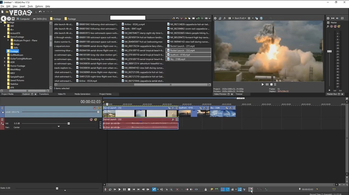The height and width of the screenshot is (195, 349).
Task: Collapse the DemoFootage folder in the explorer tree
Action: [4, 37]
